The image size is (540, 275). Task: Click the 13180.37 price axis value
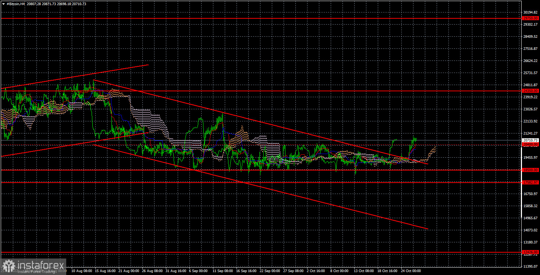click(530, 242)
